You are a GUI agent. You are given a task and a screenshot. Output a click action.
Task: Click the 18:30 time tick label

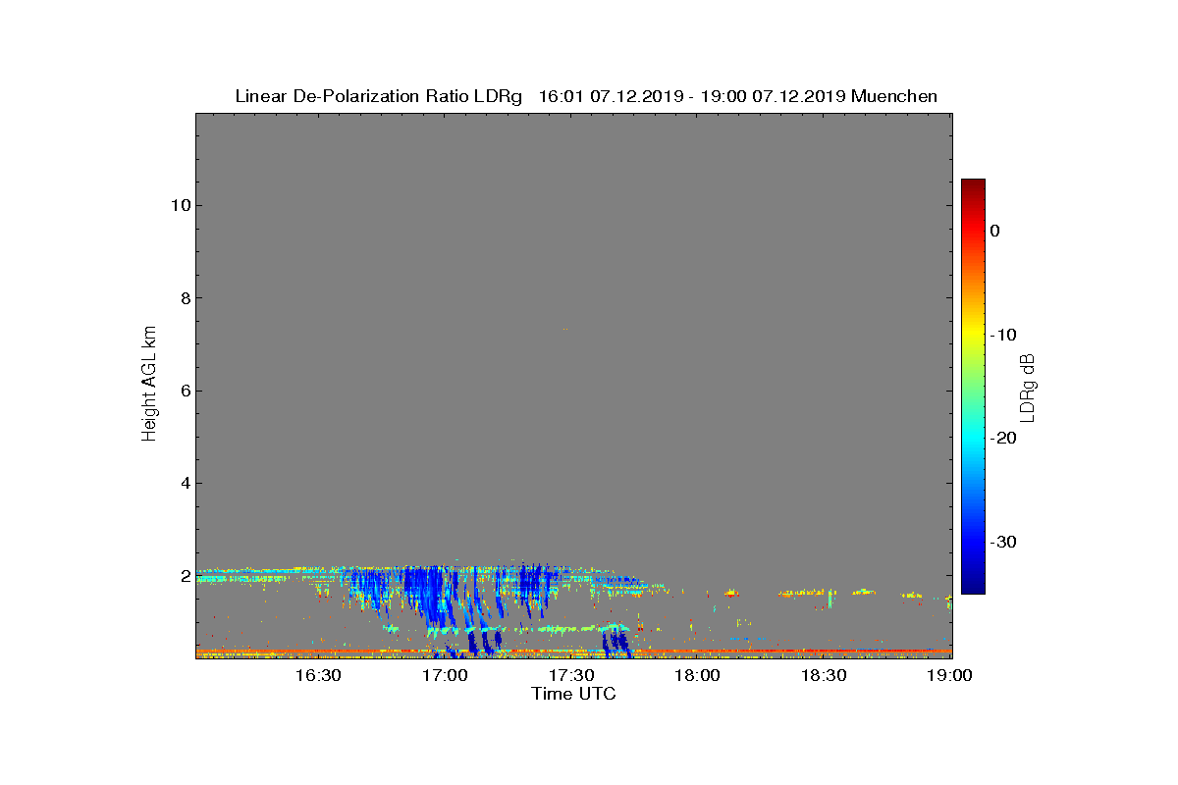(x=825, y=675)
